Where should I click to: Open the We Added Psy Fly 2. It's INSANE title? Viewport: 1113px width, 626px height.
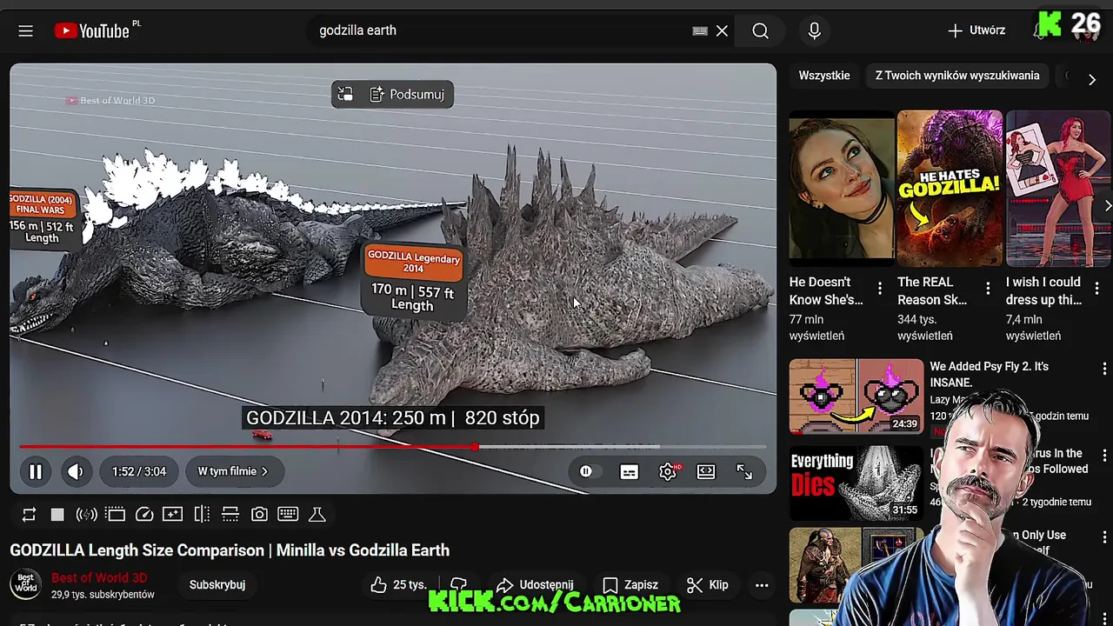pos(990,375)
